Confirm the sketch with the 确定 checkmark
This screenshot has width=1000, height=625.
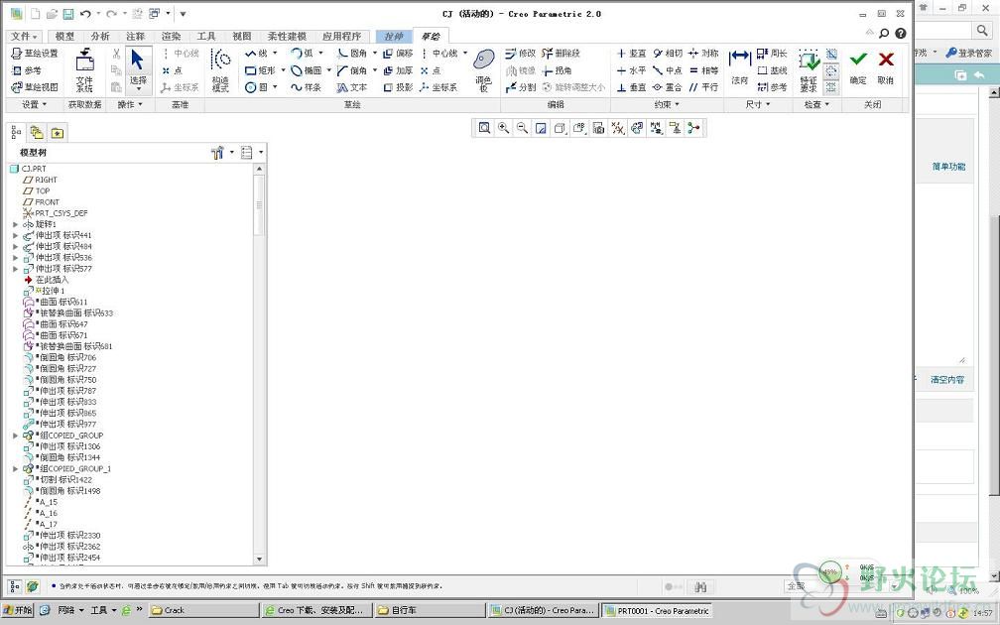tap(858, 68)
